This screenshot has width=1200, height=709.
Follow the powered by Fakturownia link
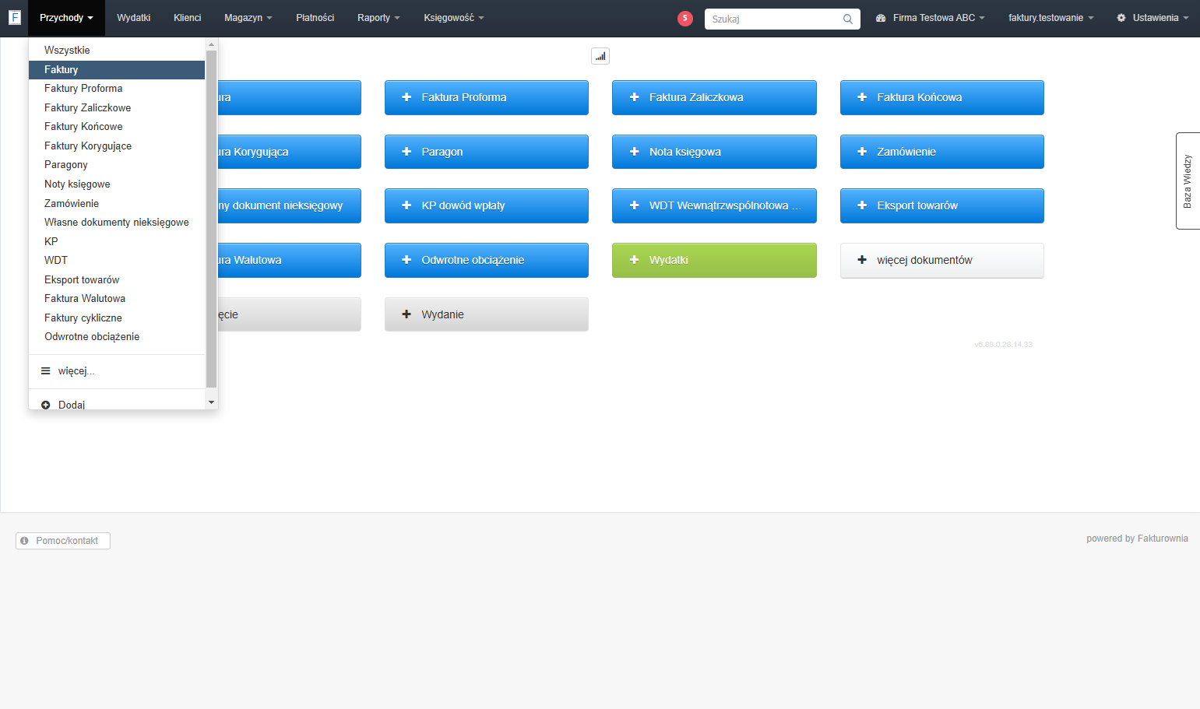(x=1137, y=539)
